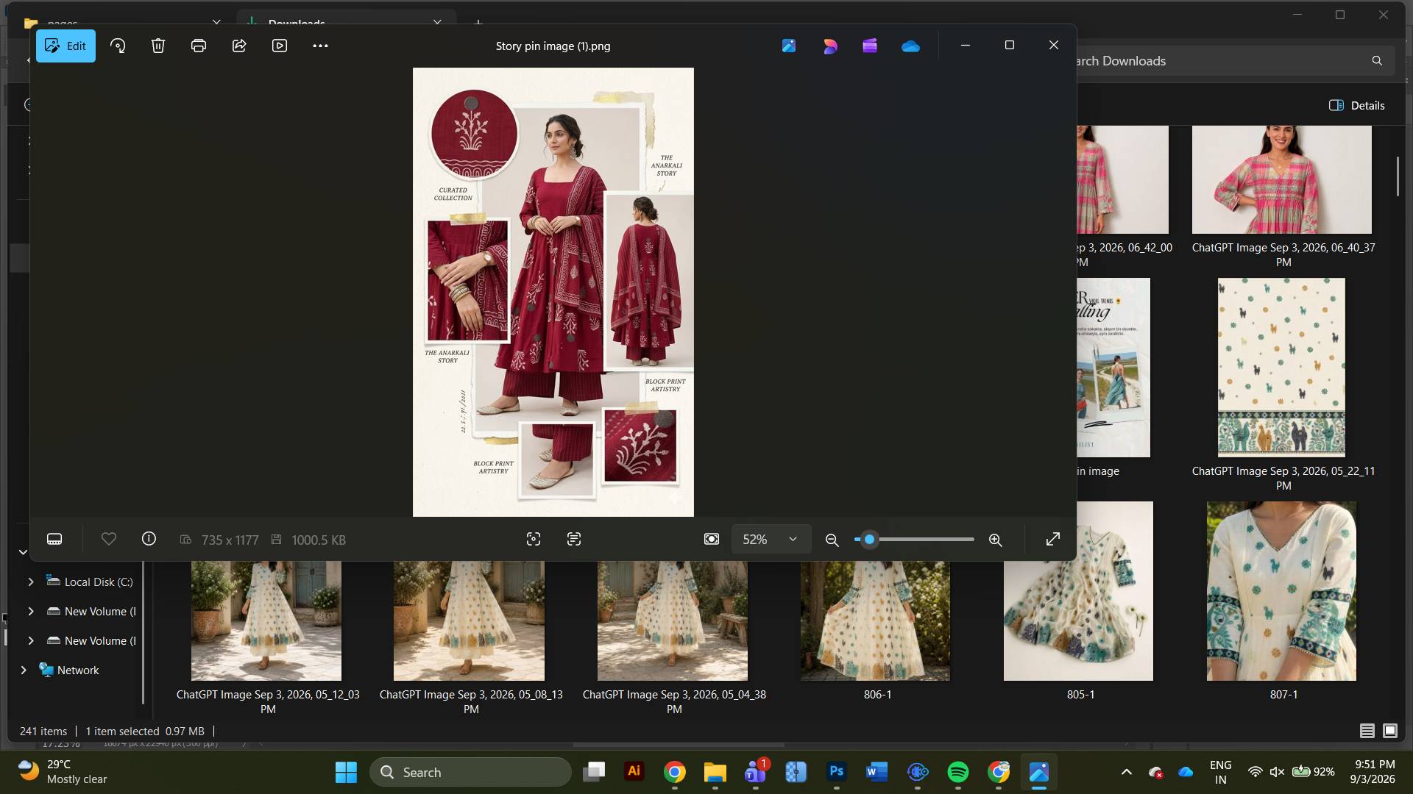Viewport: 1413px width, 794px height.
Task: Expand the Network tree node
Action: pos(24,670)
